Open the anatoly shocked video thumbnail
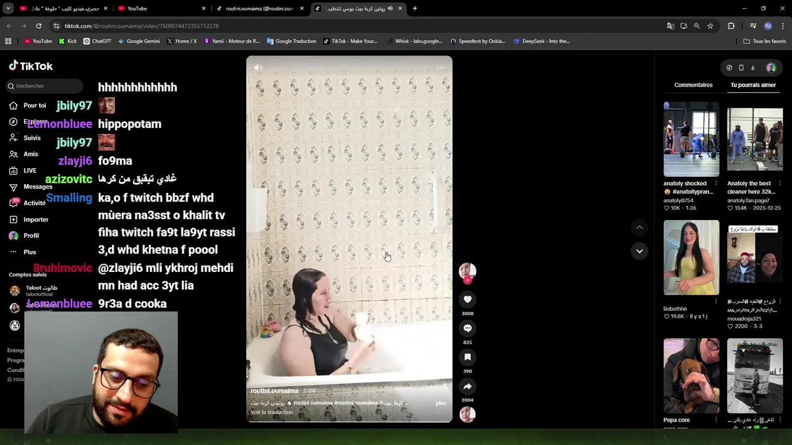 691,139
